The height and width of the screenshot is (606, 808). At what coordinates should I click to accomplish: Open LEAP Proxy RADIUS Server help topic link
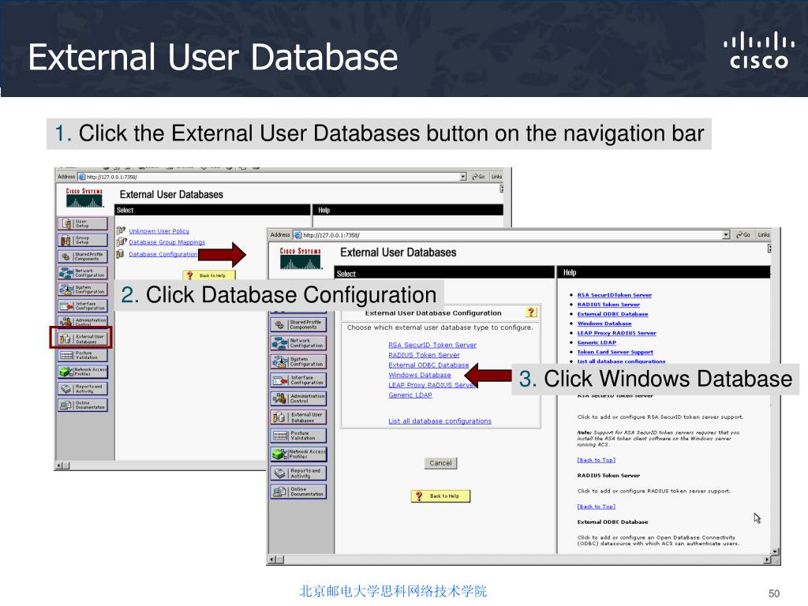(617, 333)
